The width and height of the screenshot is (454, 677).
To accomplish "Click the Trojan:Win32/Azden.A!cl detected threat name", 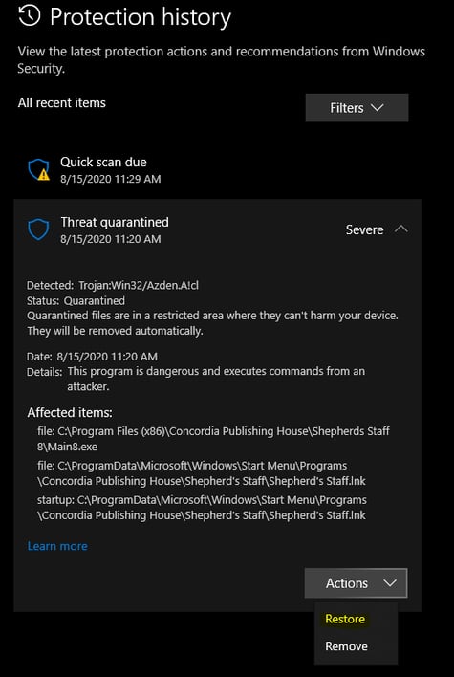I will pos(139,285).
